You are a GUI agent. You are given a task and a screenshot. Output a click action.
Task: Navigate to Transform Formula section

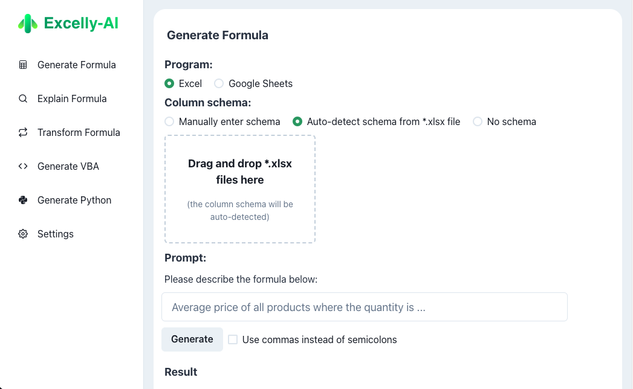click(x=79, y=132)
